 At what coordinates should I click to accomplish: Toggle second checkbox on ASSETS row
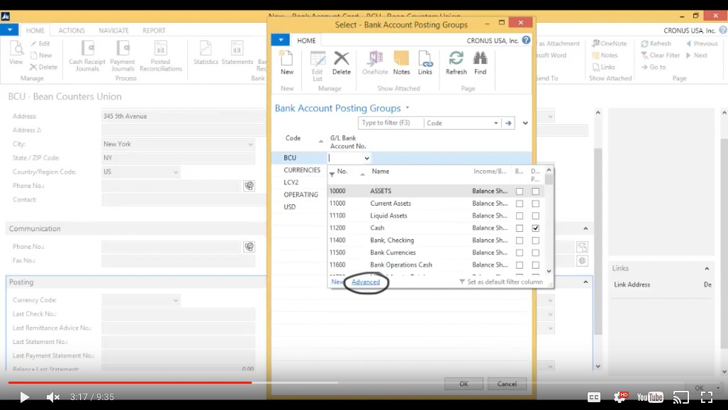point(536,191)
